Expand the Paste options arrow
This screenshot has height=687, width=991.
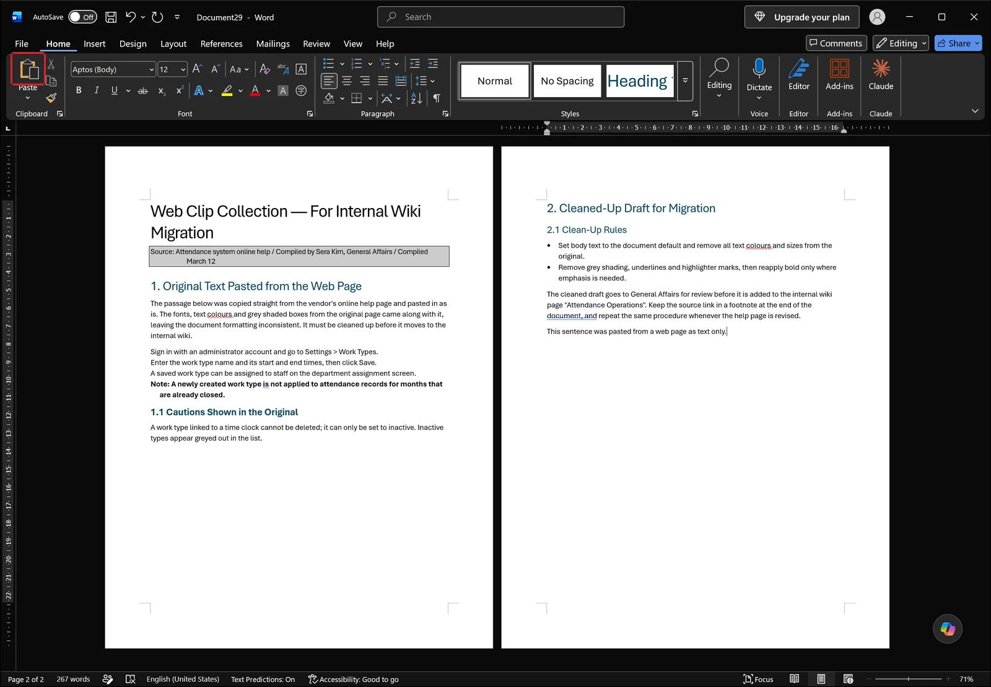[27, 98]
